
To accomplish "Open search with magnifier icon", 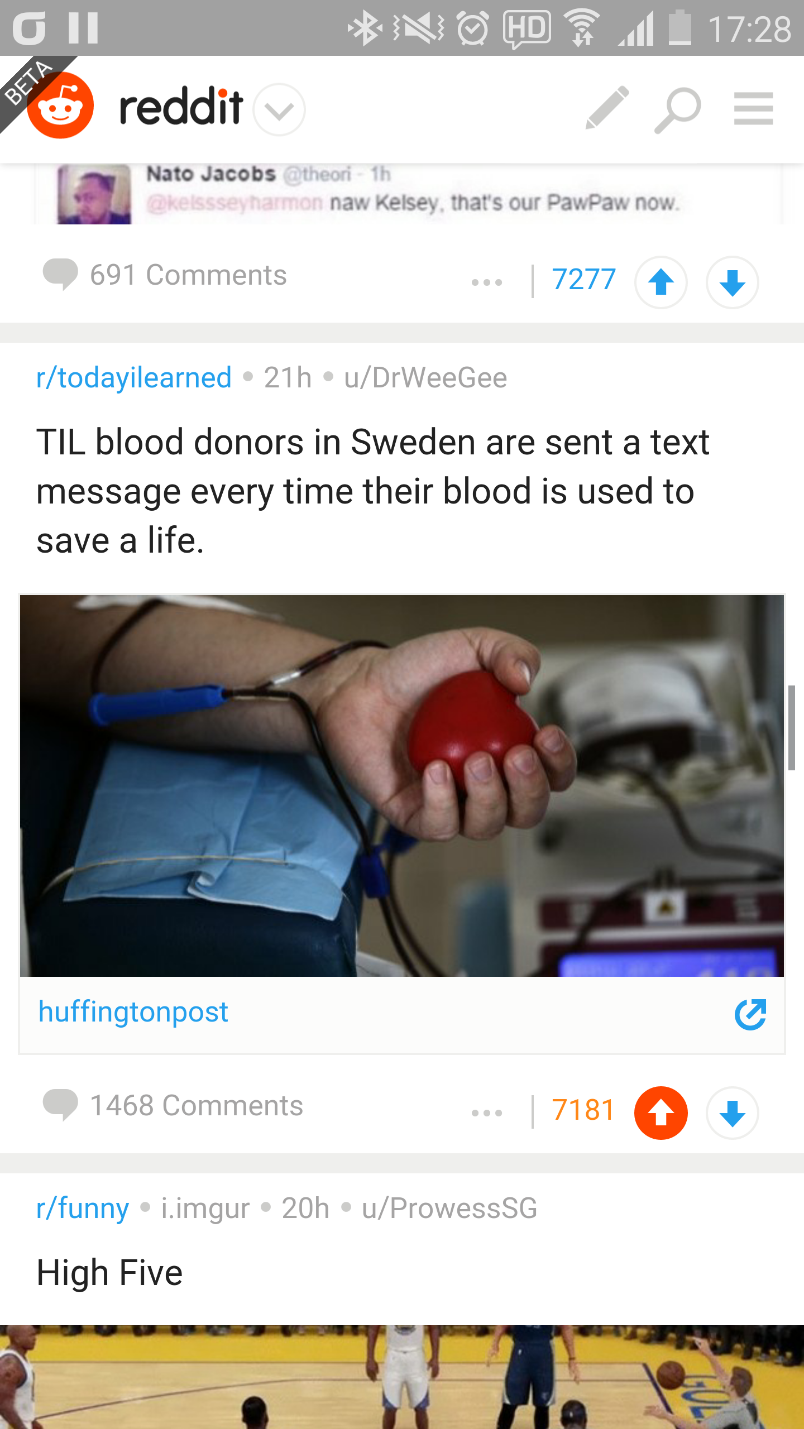I will click(x=677, y=110).
